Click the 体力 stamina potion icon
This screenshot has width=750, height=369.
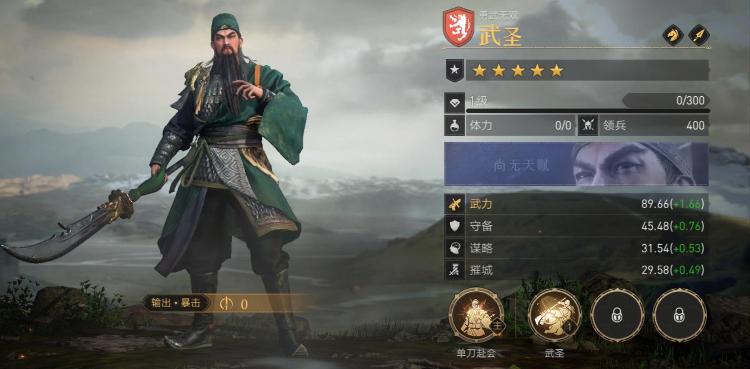pyautogui.click(x=455, y=126)
